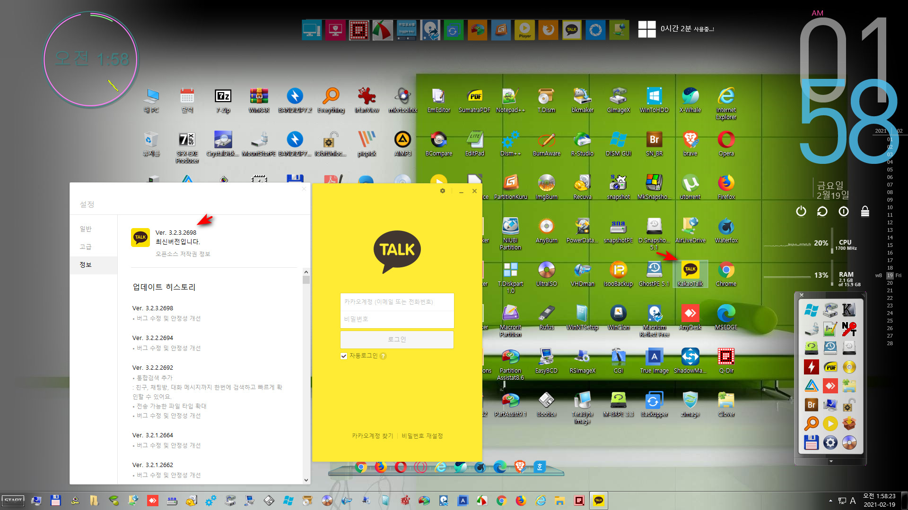Open the IrfanView desktop icon
The image size is (908, 510).
point(367,100)
